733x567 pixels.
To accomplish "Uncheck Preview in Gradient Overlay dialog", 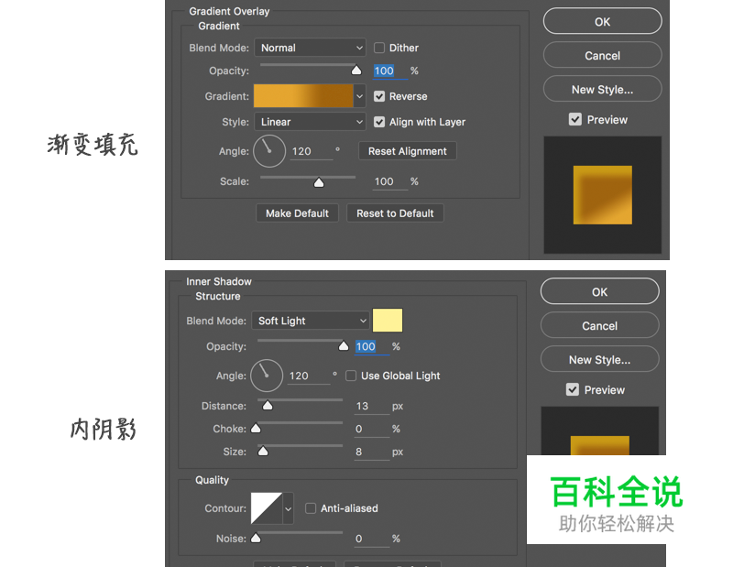I will [575, 119].
